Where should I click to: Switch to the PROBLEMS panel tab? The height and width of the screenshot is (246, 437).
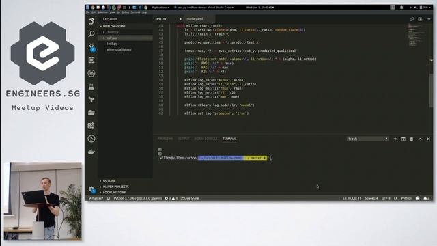tap(165, 139)
